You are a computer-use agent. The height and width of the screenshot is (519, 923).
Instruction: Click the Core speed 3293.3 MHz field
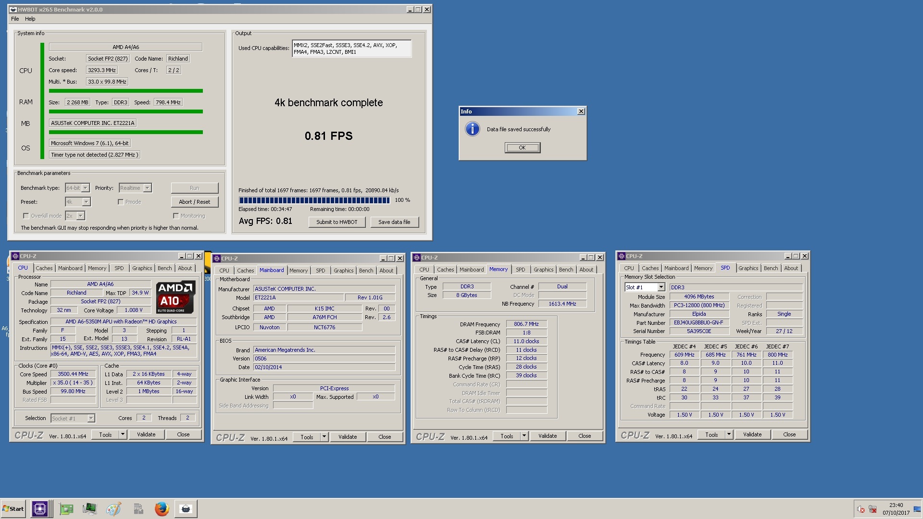pos(101,70)
